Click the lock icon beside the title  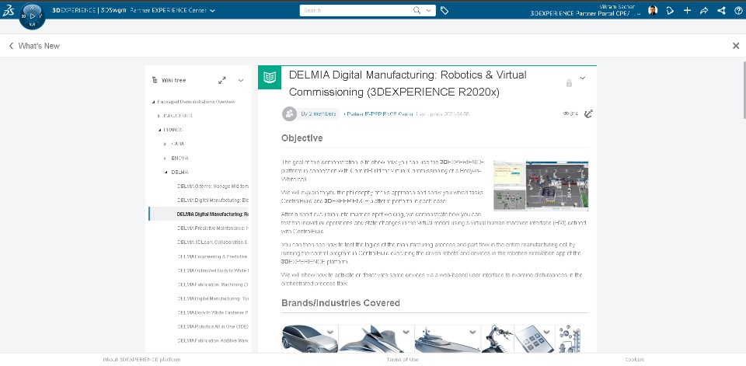click(x=569, y=83)
